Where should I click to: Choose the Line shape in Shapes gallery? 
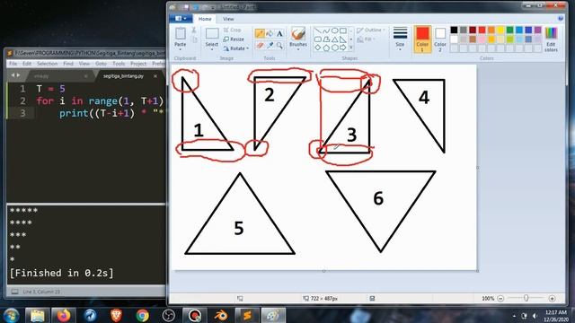(318, 31)
